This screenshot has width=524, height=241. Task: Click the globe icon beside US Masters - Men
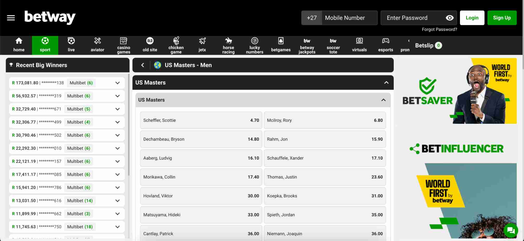(x=157, y=65)
